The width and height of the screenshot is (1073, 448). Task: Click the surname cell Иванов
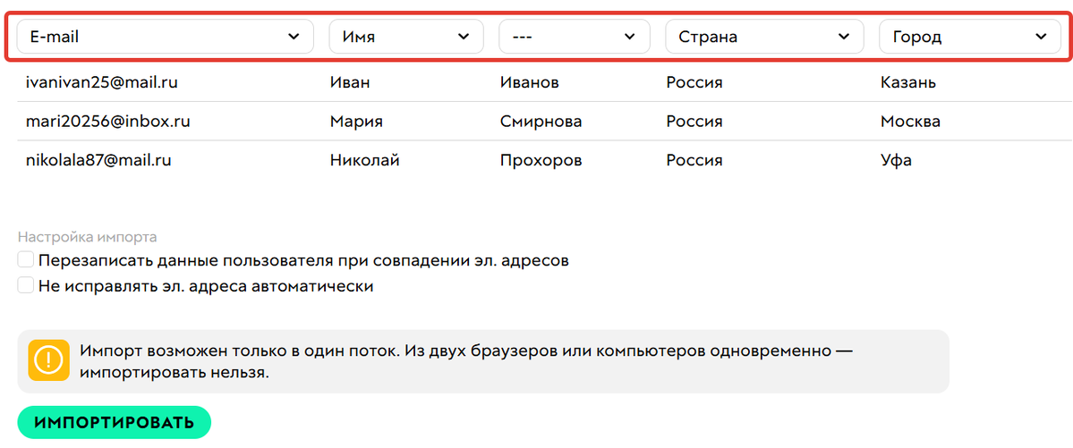(x=530, y=83)
